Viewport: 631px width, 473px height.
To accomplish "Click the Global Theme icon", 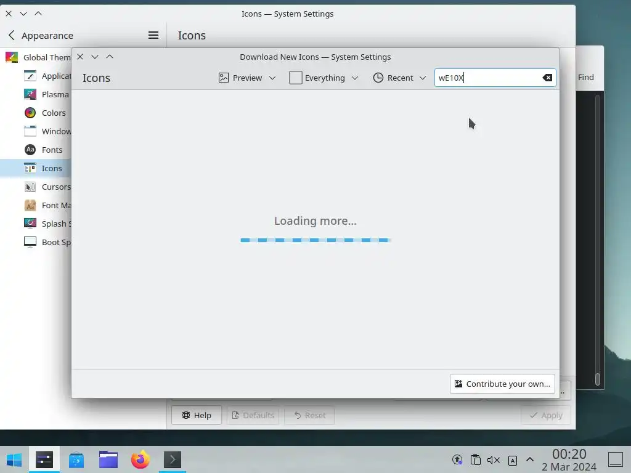I will (12, 57).
